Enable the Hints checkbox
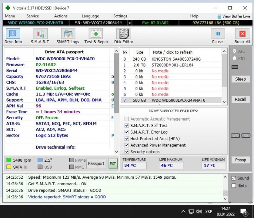The width and height of the screenshot is (254, 218). click(234, 186)
